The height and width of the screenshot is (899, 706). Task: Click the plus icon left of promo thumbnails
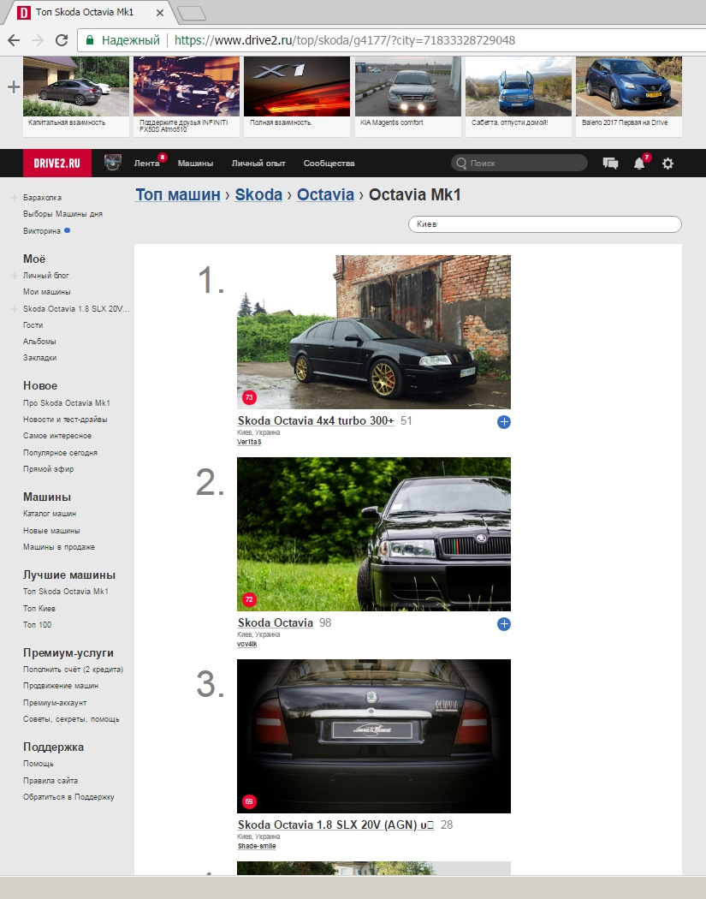13,87
